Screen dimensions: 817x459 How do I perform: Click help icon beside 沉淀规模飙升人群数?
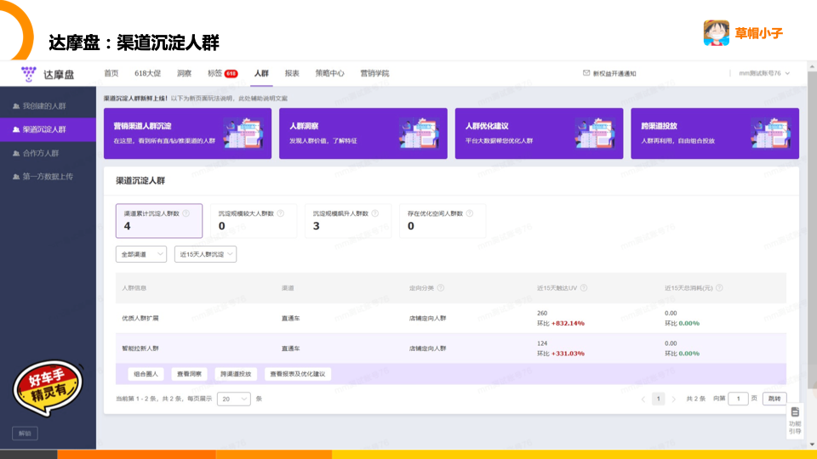[x=375, y=213]
